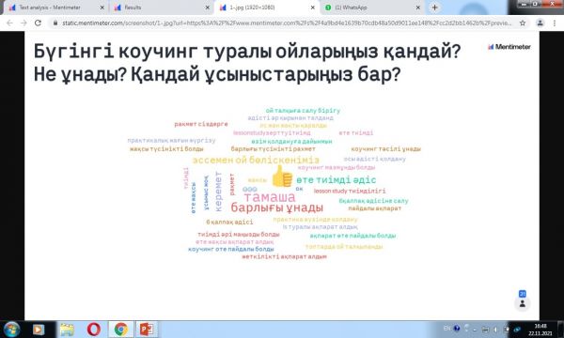
Task: Open Windows Start menu
Action: (x=11, y=329)
